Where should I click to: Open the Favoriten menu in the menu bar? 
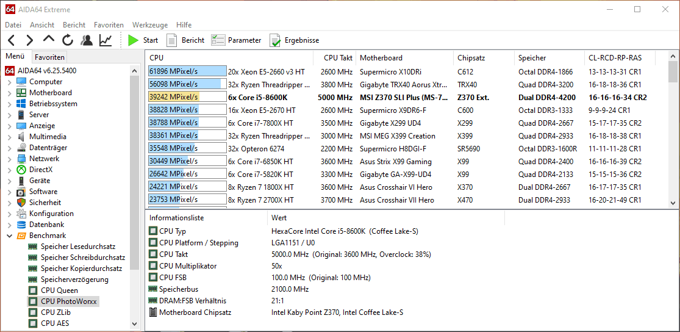point(109,25)
